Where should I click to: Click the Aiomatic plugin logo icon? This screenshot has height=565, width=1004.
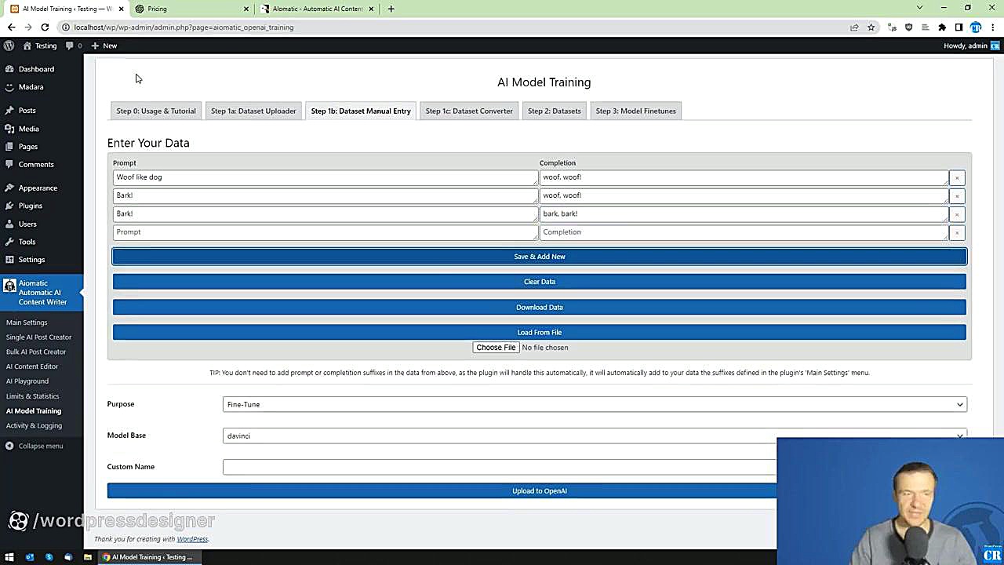coord(9,286)
